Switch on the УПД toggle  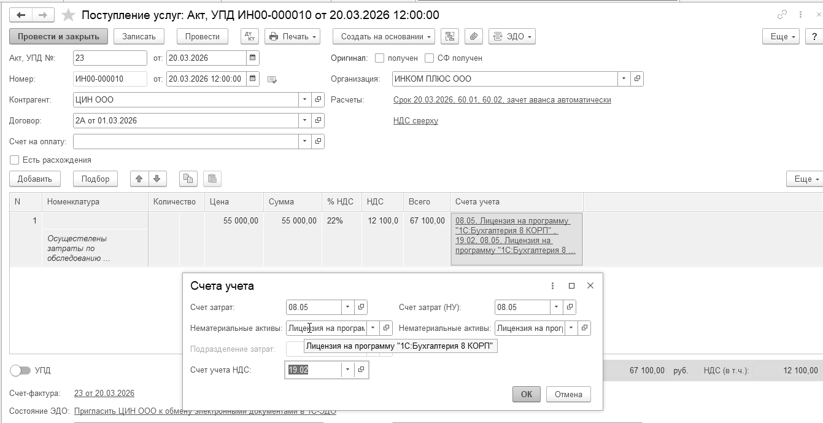pos(20,371)
